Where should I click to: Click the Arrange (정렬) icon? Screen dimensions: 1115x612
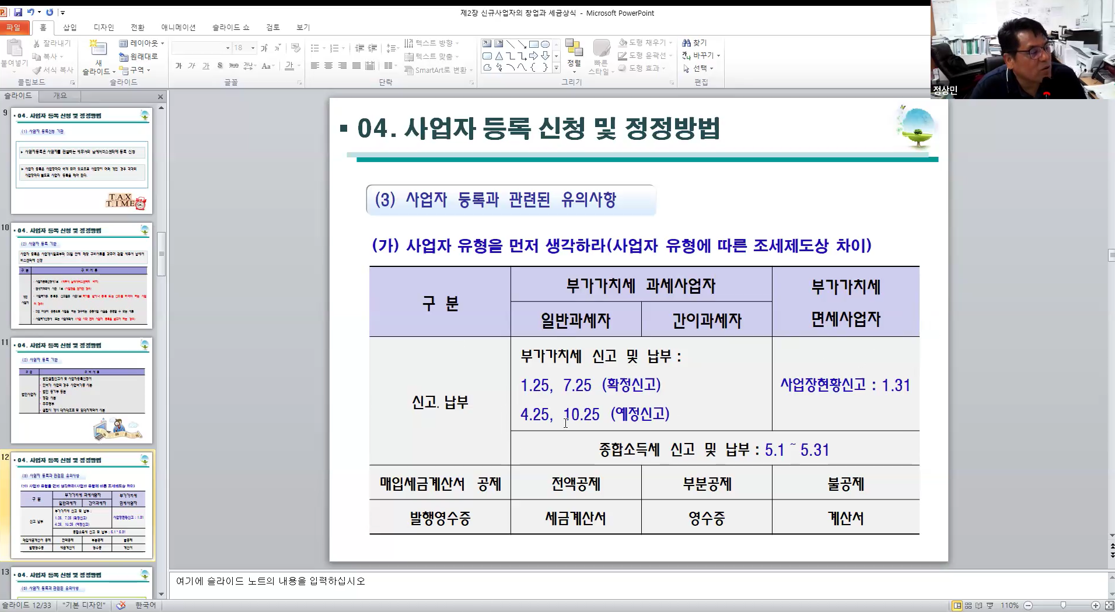pos(574,54)
